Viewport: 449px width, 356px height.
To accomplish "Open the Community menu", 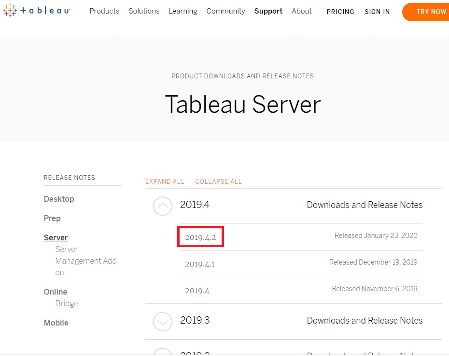I will [x=225, y=11].
